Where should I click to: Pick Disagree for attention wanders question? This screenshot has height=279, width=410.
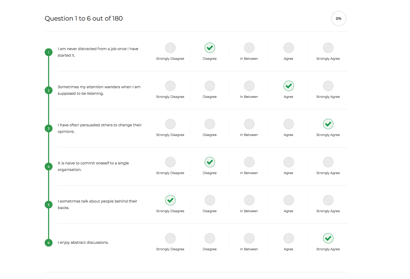[210, 86]
